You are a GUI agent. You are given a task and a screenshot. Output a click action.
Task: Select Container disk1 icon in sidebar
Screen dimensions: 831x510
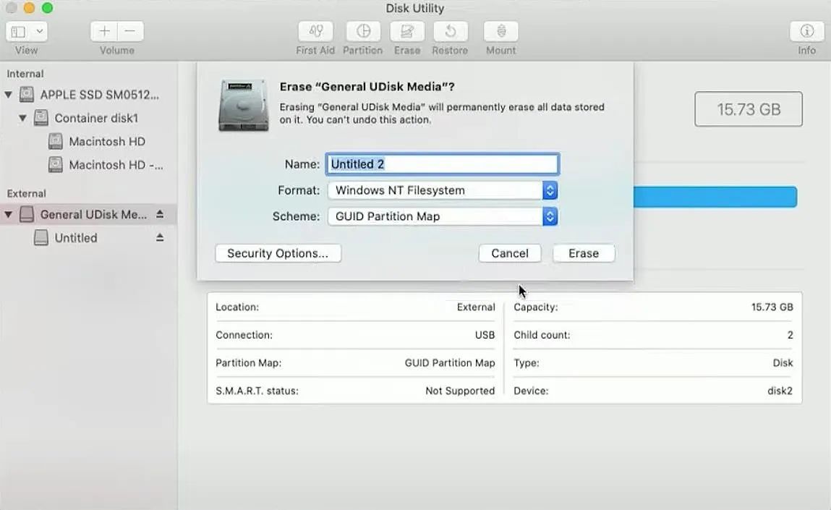pos(41,118)
